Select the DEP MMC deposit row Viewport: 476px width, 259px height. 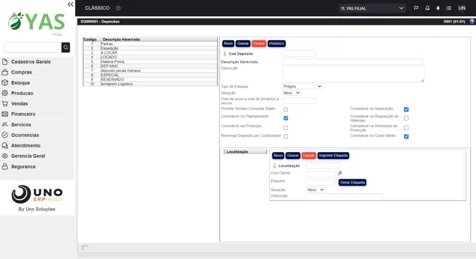pos(150,66)
